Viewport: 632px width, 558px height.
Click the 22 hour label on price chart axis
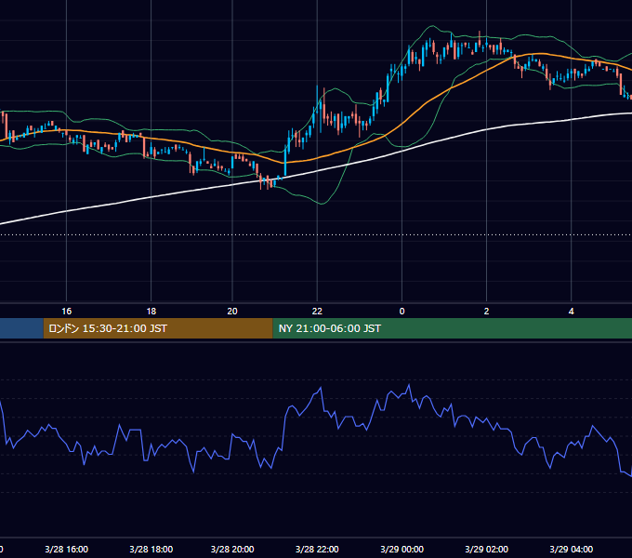tap(317, 312)
